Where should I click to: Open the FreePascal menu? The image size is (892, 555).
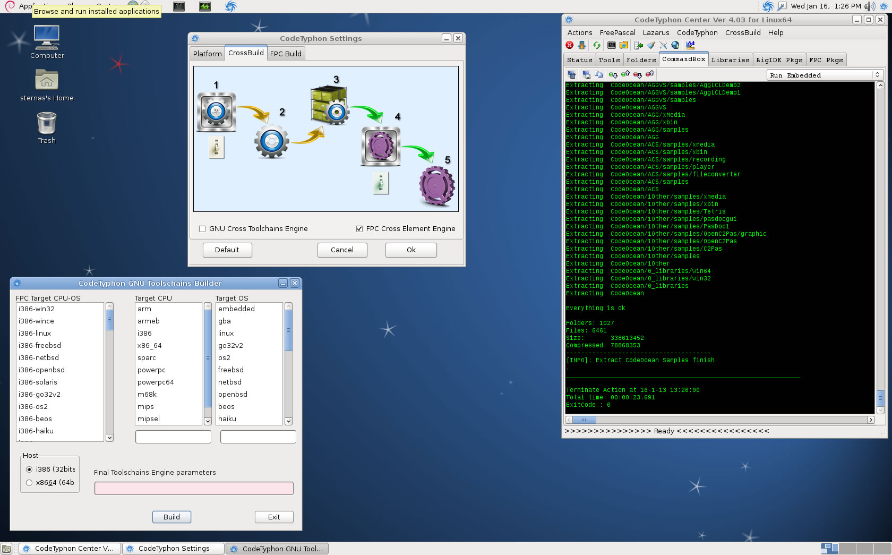click(617, 33)
